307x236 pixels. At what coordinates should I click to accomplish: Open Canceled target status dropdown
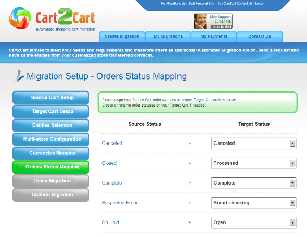click(x=253, y=143)
